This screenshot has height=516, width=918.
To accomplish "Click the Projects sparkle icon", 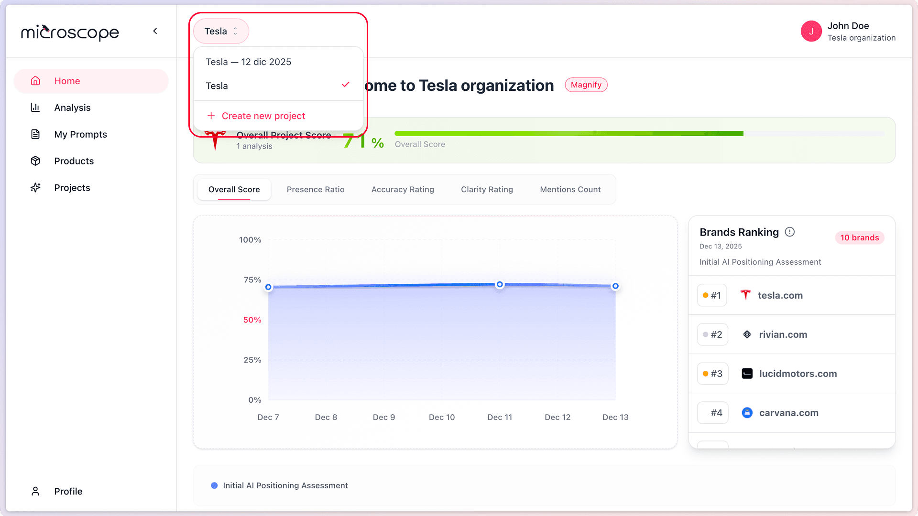I will tap(35, 187).
